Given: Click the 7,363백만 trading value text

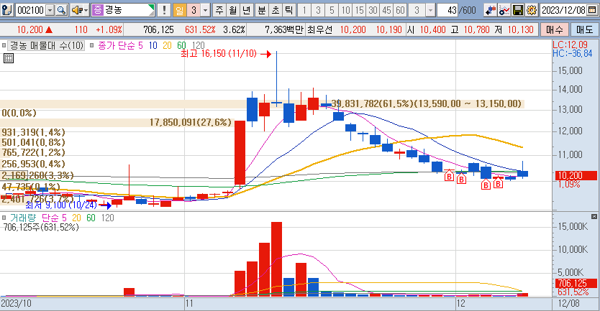Looking at the screenshot, I should point(283,29).
